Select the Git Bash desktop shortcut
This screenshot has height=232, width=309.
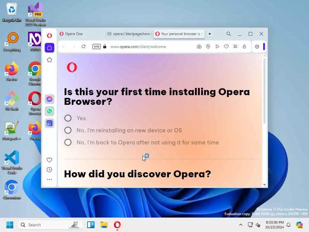12,101
